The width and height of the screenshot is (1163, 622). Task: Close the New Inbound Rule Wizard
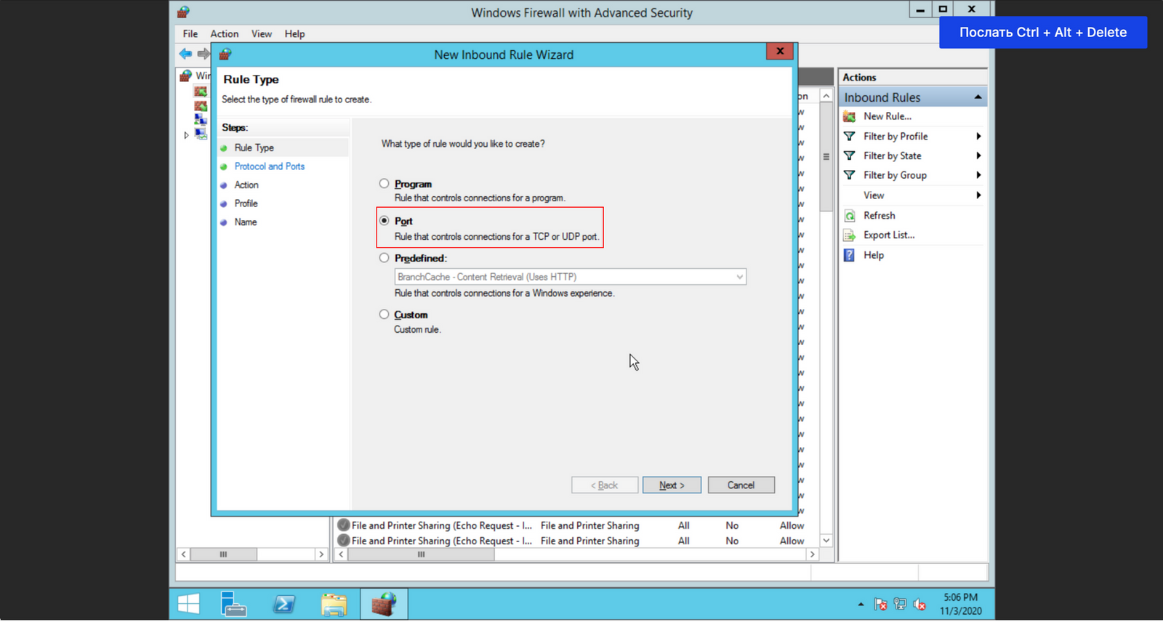[x=780, y=51]
